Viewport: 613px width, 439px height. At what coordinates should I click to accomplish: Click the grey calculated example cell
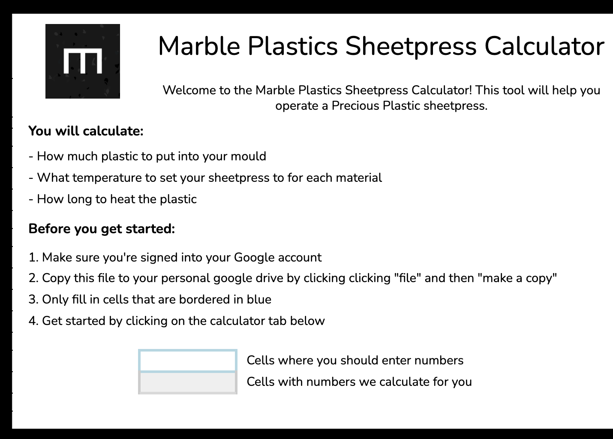tap(188, 382)
